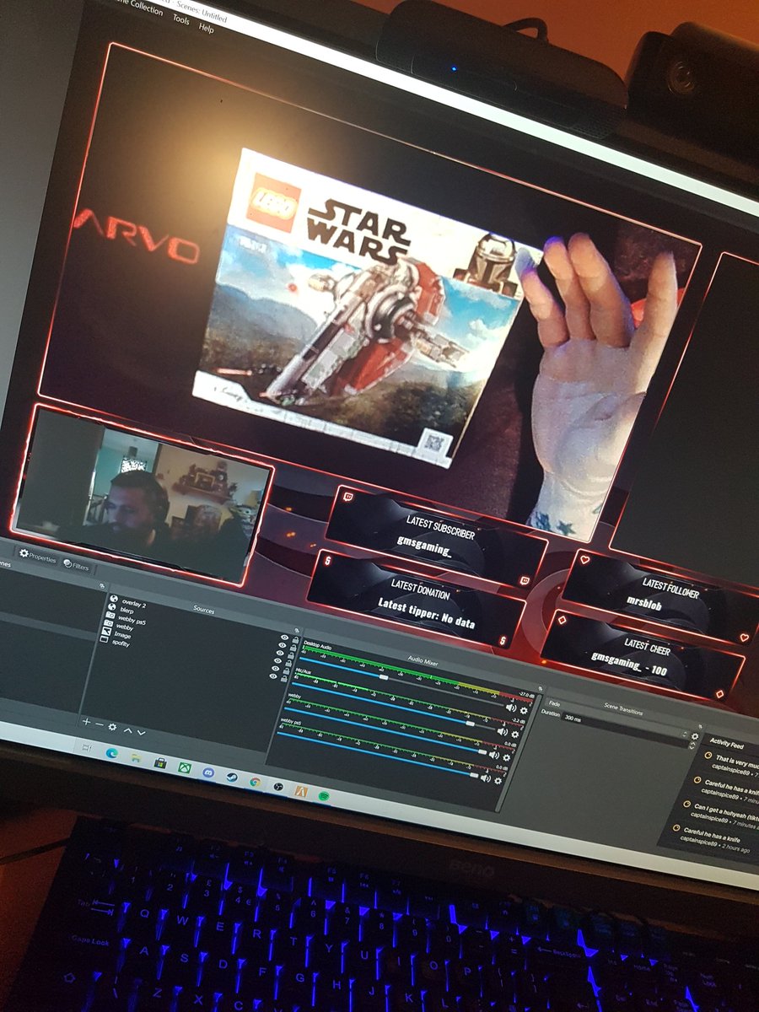Open Task View from the taskbar
759x1012 pixels.
coord(86,747)
